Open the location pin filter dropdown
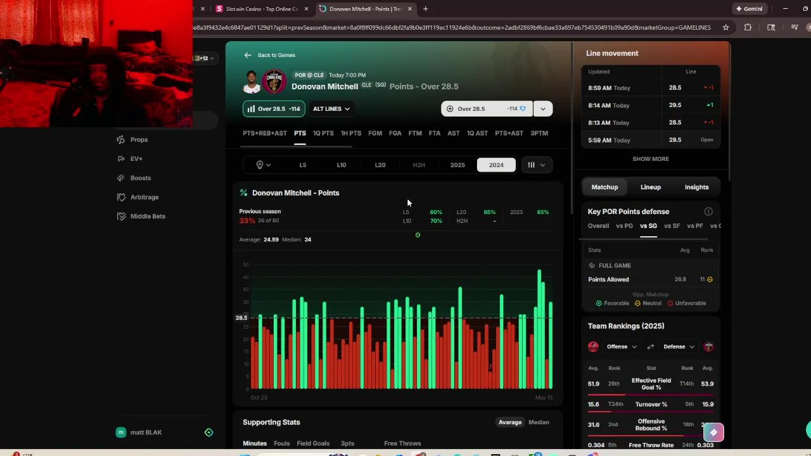 pyautogui.click(x=263, y=165)
